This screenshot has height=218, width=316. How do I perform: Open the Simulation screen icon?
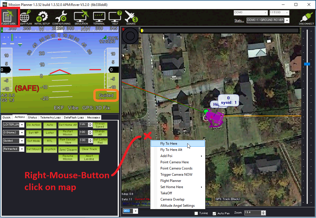(x=81, y=17)
